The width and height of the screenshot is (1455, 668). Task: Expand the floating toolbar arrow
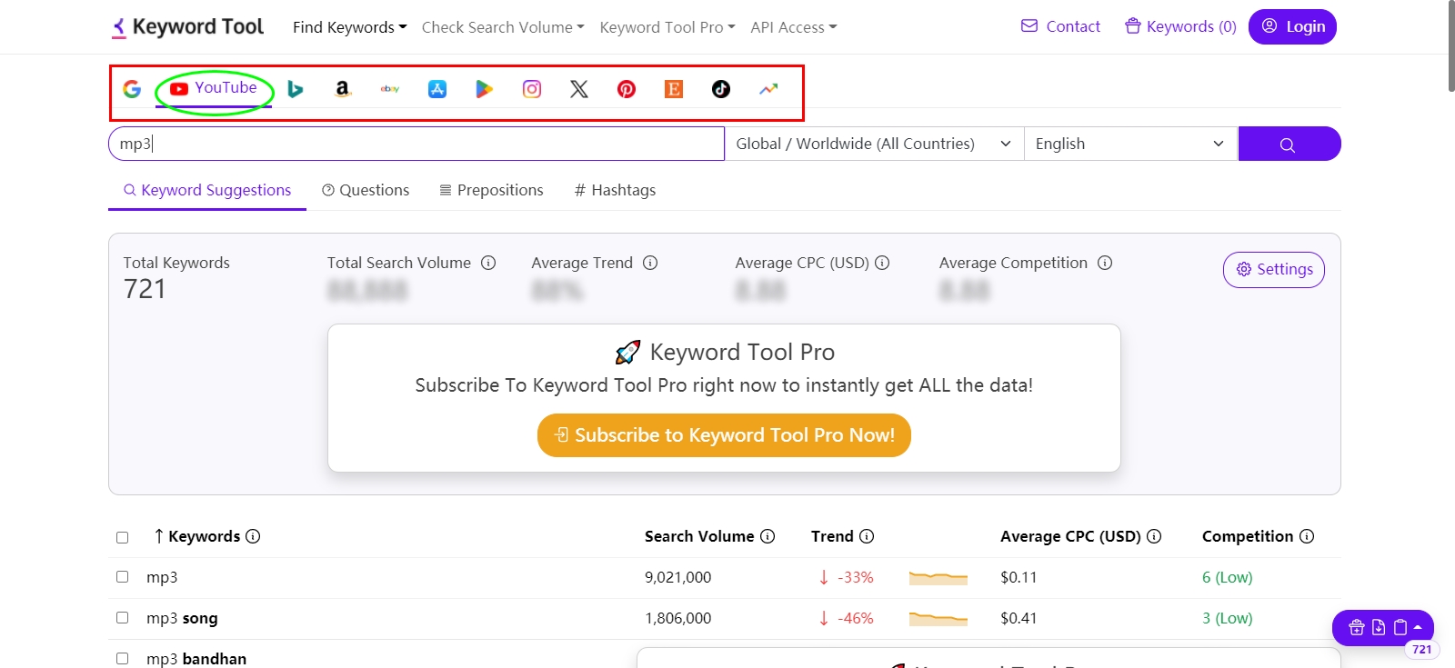[x=1417, y=627]
